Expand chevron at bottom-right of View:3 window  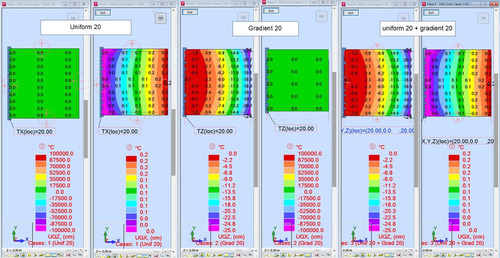[256, 250]
